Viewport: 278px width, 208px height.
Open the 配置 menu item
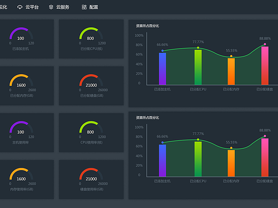[94, 7]
